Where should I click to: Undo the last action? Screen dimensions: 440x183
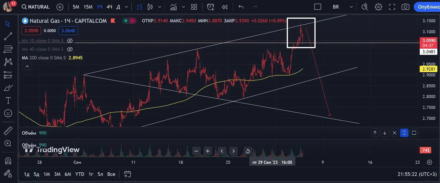click(241, 7)
